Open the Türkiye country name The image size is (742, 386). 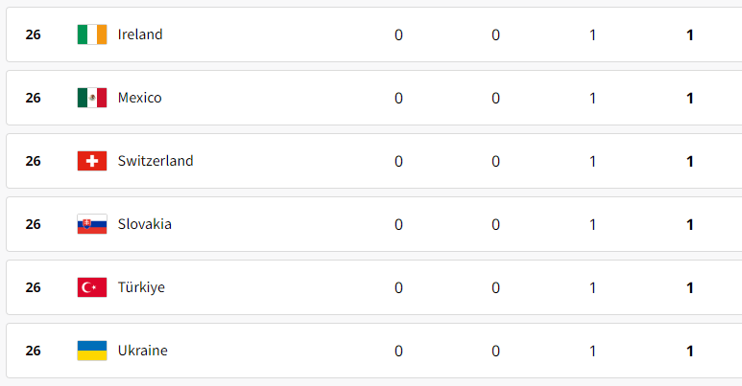(141, 287)
